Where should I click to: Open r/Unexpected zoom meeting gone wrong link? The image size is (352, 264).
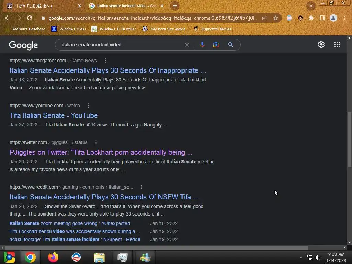(69, 223)
